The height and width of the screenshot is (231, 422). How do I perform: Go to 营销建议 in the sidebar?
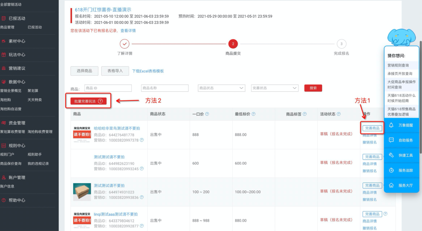click(x=17, y=68)
